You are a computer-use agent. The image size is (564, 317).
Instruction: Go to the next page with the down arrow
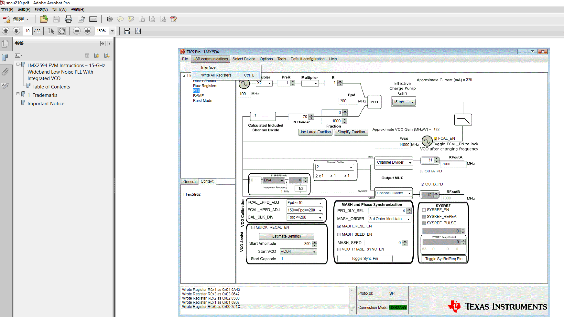16,31
